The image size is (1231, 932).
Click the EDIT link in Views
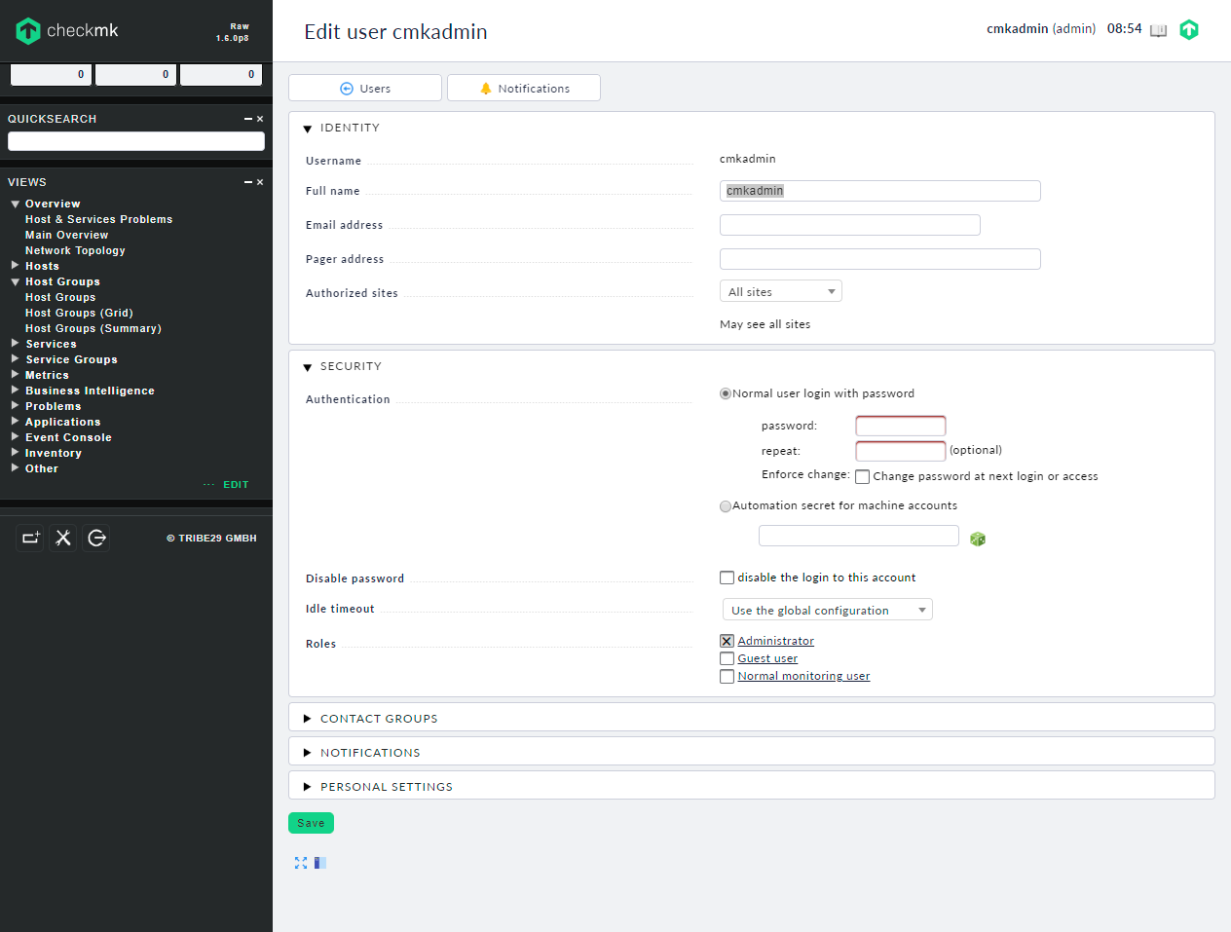pyautogui.click(x=236, y=485)
